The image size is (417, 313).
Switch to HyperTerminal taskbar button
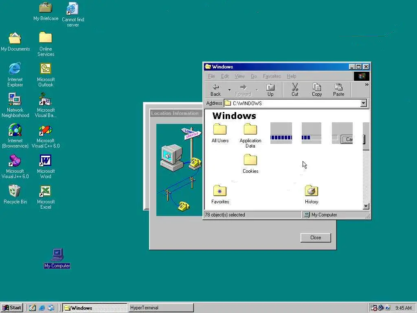[x=161, y=308]
